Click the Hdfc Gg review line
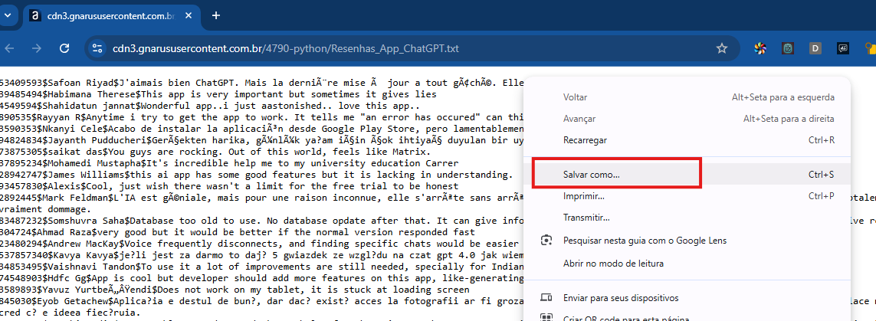This screenshot has width=876, height=321. coord(261,277)
